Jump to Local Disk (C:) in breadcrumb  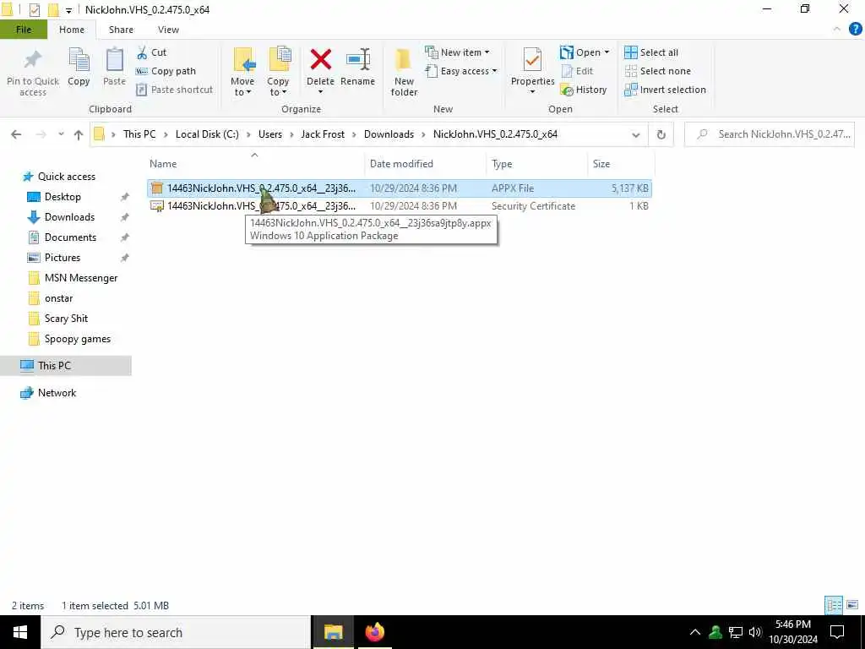coord(207,134)
